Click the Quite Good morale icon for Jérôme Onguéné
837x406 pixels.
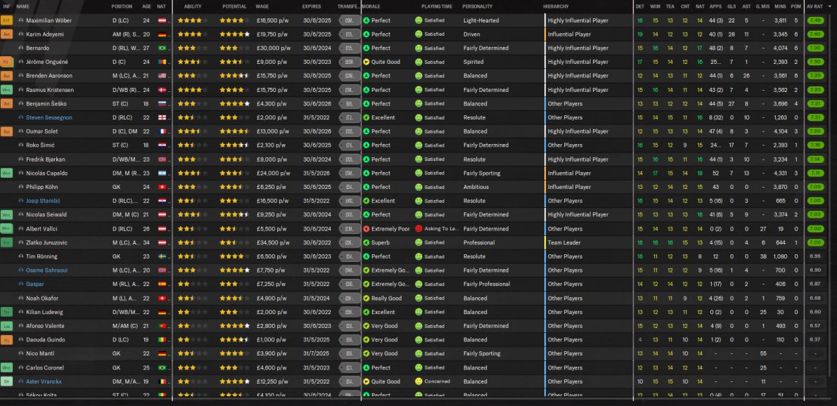coord(366,62)
